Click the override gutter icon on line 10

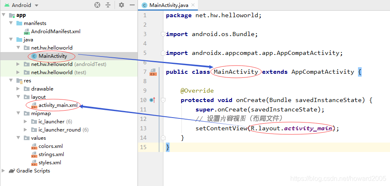click(152, 100)
